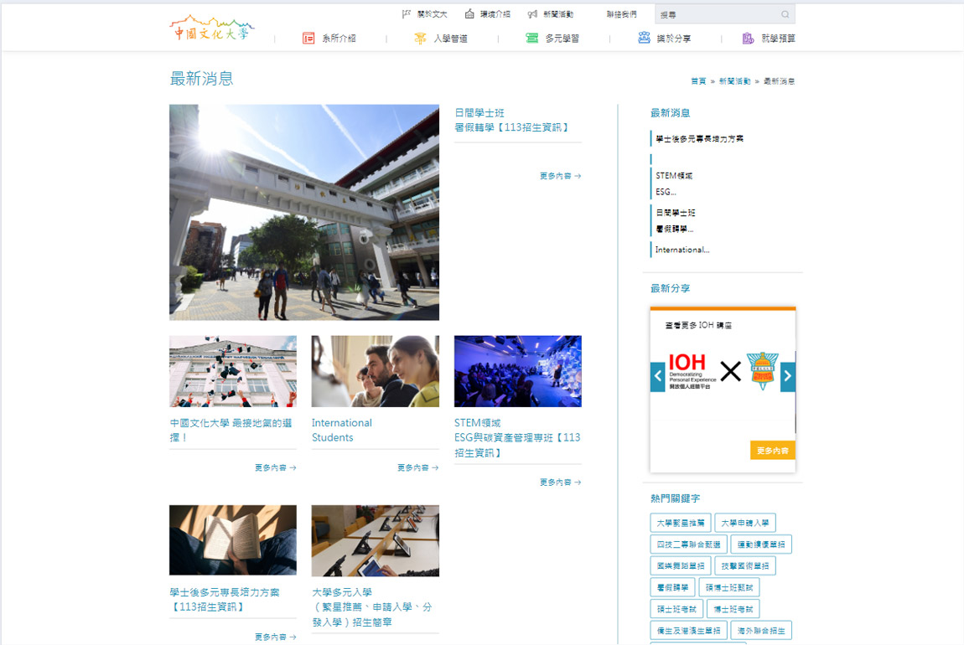Click the megaphone icon beside 新聞活動

click(532, 14)
